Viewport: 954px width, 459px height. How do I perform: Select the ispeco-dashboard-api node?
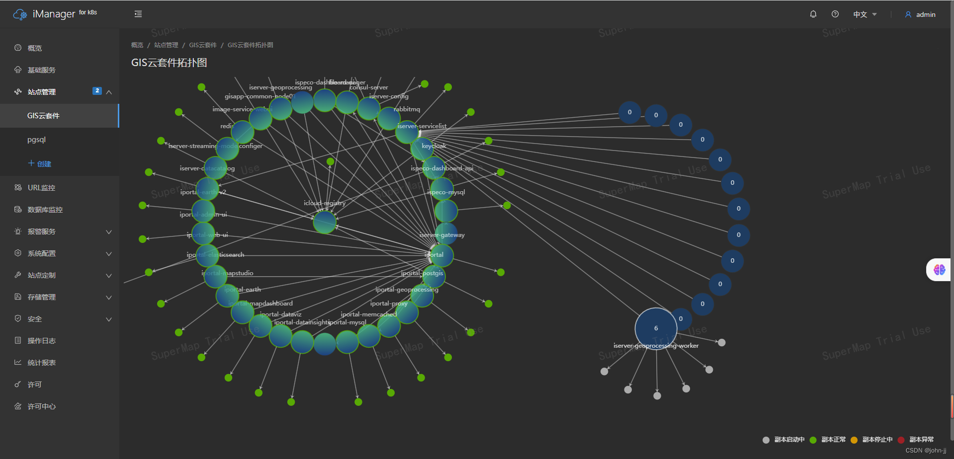tap(434, 168)
